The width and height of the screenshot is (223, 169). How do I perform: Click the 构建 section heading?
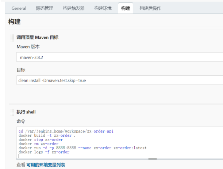(x=14, y=22)
